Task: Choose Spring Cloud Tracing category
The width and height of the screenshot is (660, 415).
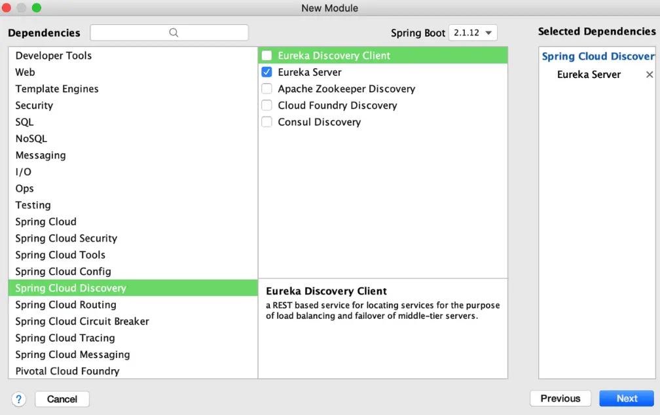Action: tap(133, 338)
